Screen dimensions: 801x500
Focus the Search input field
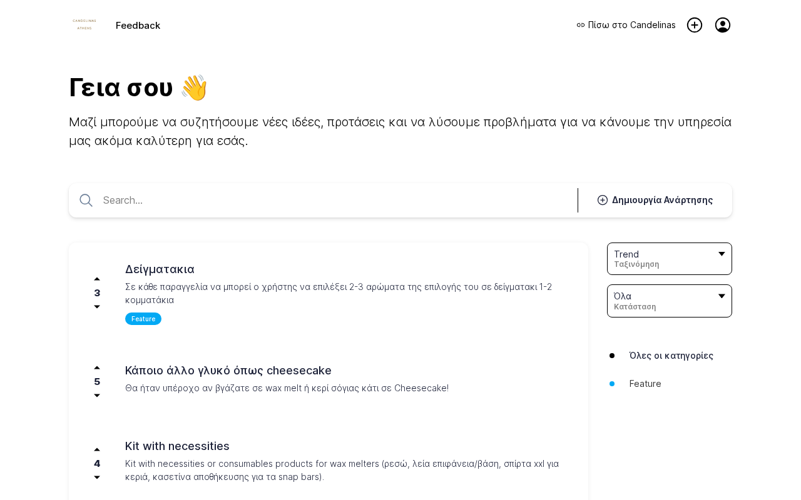point(335,200)
